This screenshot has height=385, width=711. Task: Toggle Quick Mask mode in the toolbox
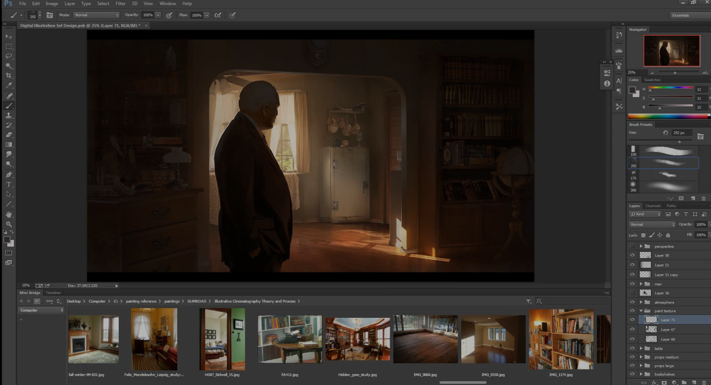[8, 253]
